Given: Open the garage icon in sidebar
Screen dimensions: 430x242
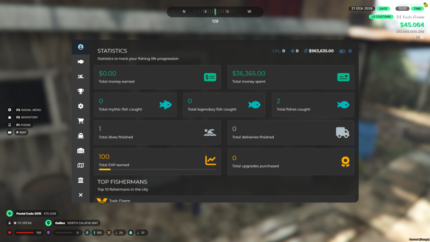Looking at the screenshot, I should [x=80, y=151].
